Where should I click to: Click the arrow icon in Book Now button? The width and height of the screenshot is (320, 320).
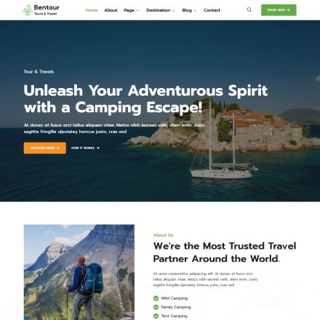[x=289, y=10]
